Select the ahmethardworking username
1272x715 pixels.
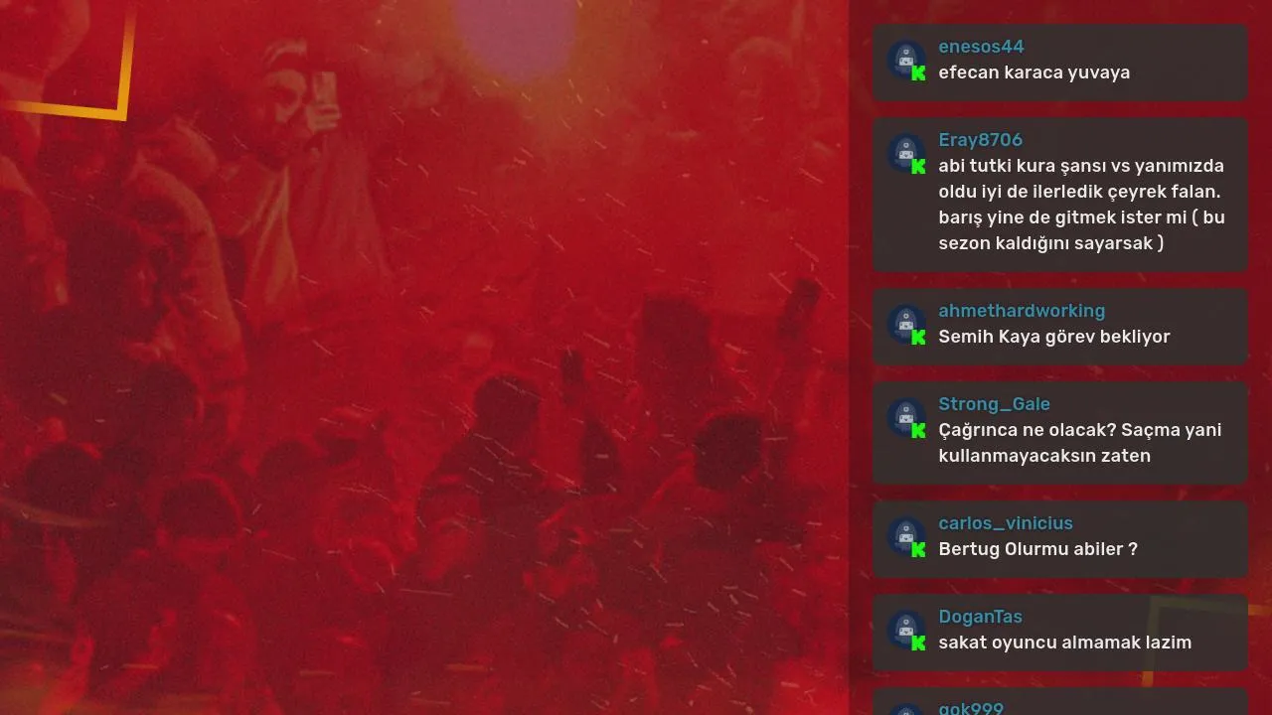click(1022, 311)
